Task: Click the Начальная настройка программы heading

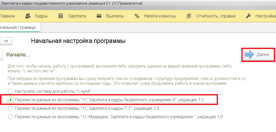Action: 78,41
